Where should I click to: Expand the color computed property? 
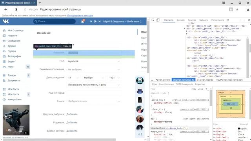point(214,128)
